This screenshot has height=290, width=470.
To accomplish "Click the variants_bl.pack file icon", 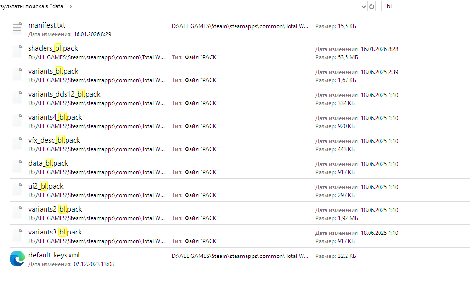I will 17,75.
